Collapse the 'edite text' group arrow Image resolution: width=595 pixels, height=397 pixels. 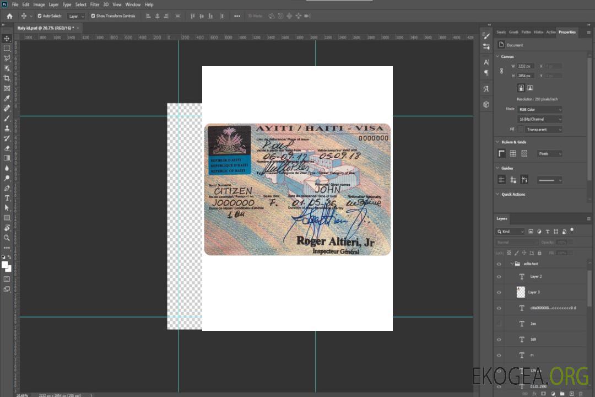512,264
